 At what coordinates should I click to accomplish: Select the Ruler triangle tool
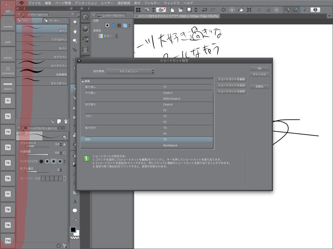coord(75,193)
